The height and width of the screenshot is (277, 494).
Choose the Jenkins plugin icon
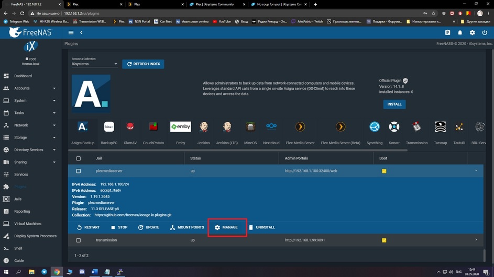(204, 126)
